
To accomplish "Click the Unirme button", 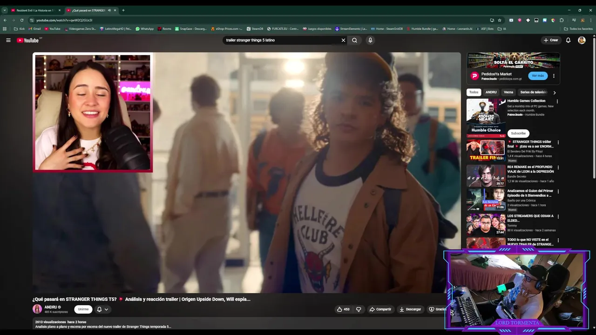I will pyautogui.click(x=83, y=309).
